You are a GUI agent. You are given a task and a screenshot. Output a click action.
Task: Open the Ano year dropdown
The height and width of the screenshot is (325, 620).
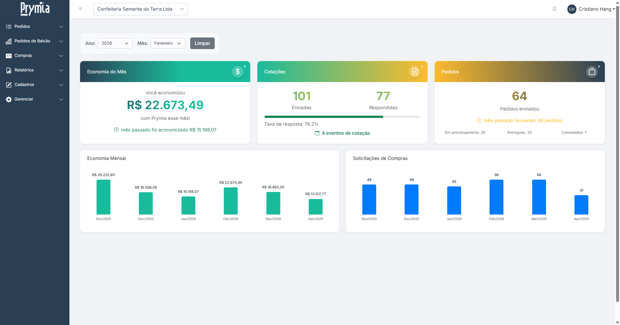tap(115, 43)
